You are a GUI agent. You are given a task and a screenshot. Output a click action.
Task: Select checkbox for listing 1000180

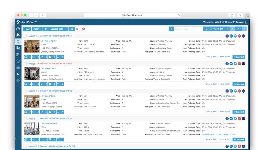click(x=25, y=91)
